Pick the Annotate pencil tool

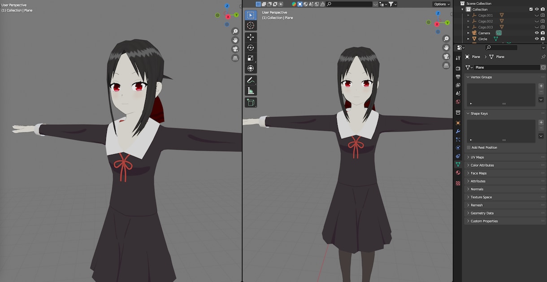(251, 80)
